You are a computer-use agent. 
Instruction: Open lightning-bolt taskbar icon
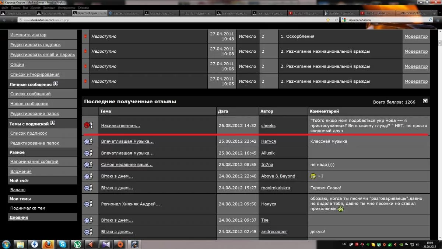coord(34,244)
